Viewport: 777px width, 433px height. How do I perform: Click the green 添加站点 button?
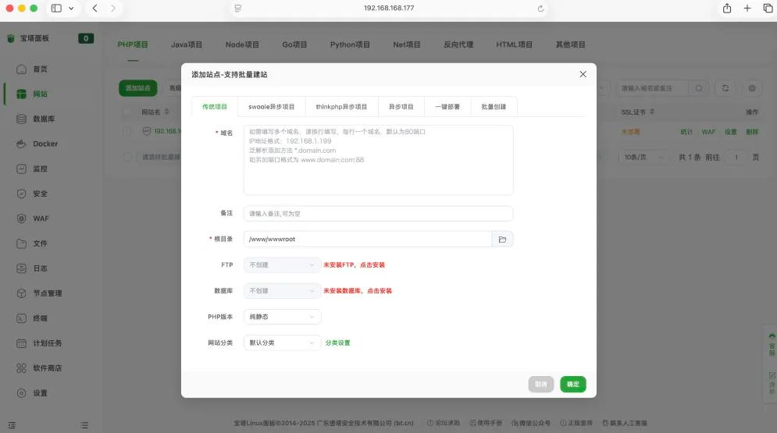pos(137,88)
